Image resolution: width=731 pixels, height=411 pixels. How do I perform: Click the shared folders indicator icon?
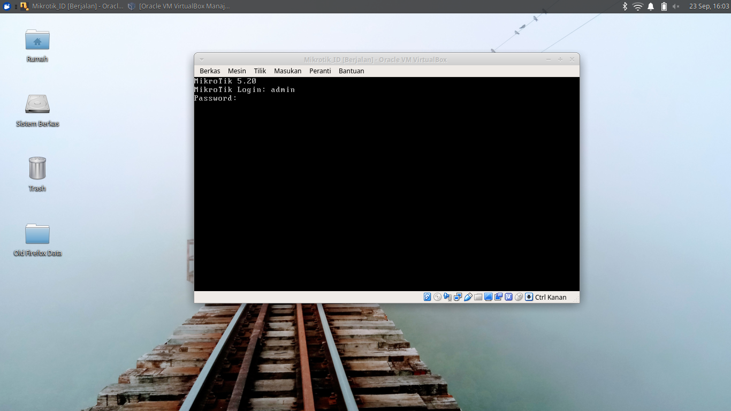click(478, 297)
